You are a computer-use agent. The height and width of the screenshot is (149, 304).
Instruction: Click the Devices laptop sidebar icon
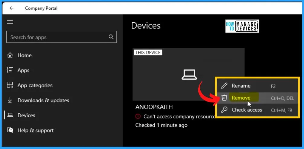pyautogui.click(x=10, y=115)
